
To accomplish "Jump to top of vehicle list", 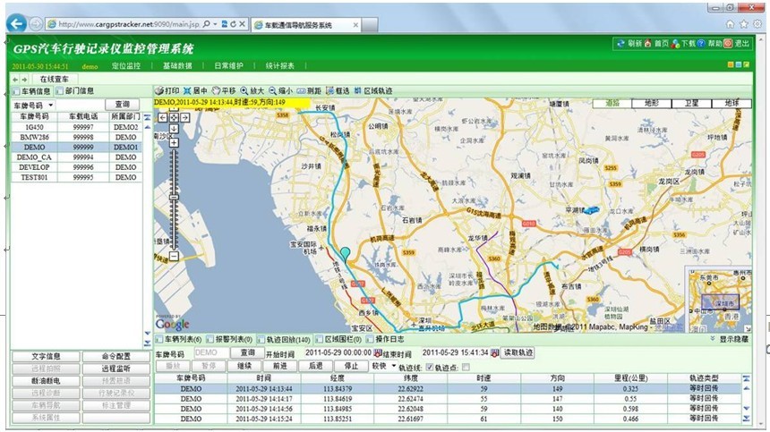I will tap(148, 118).
